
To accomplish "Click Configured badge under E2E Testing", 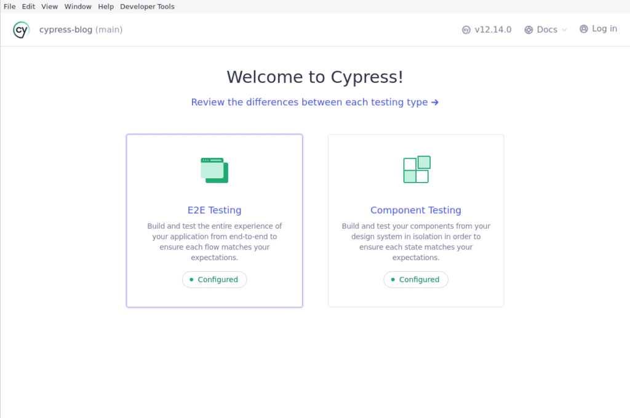I will [x=215, y=280].
